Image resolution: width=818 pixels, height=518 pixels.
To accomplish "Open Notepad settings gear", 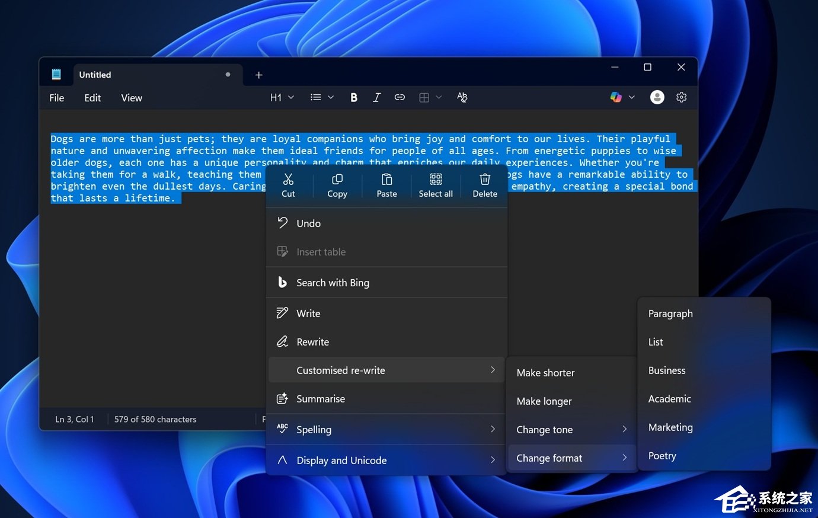I will point(681,98).
